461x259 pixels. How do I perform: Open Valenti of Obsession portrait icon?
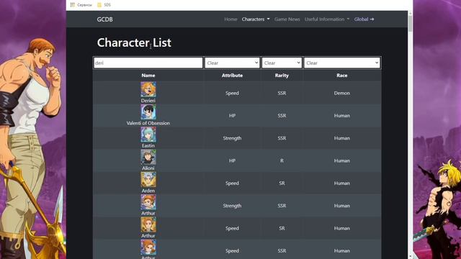click(x=148, y=112)
